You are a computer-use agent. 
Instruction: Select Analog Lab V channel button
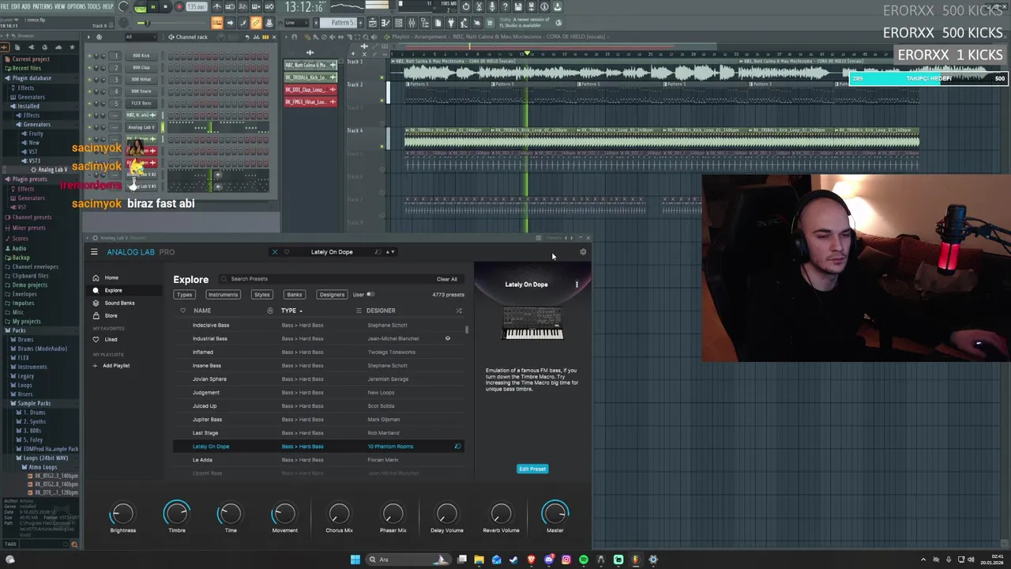[x=141, y=127]
